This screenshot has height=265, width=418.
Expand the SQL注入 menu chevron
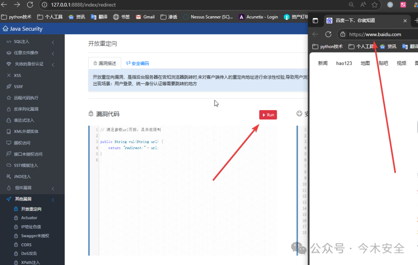tap(53, 42)
